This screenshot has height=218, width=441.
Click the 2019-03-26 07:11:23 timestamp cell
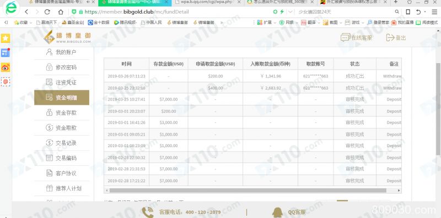point(127,76)
